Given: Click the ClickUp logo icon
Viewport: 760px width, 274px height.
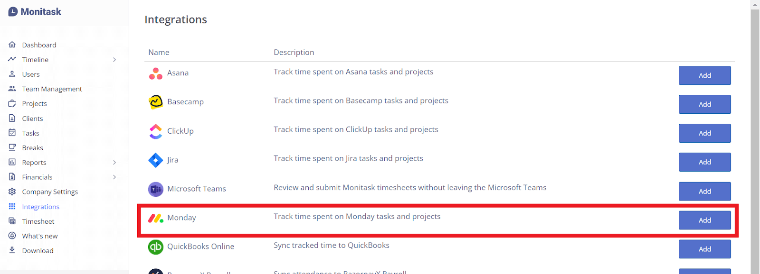Looking at the screenshot, I should point(155,131).
